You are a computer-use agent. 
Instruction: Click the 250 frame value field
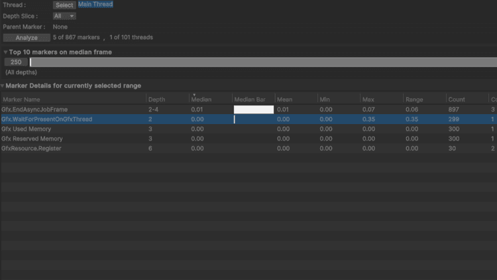click(16, 62)
